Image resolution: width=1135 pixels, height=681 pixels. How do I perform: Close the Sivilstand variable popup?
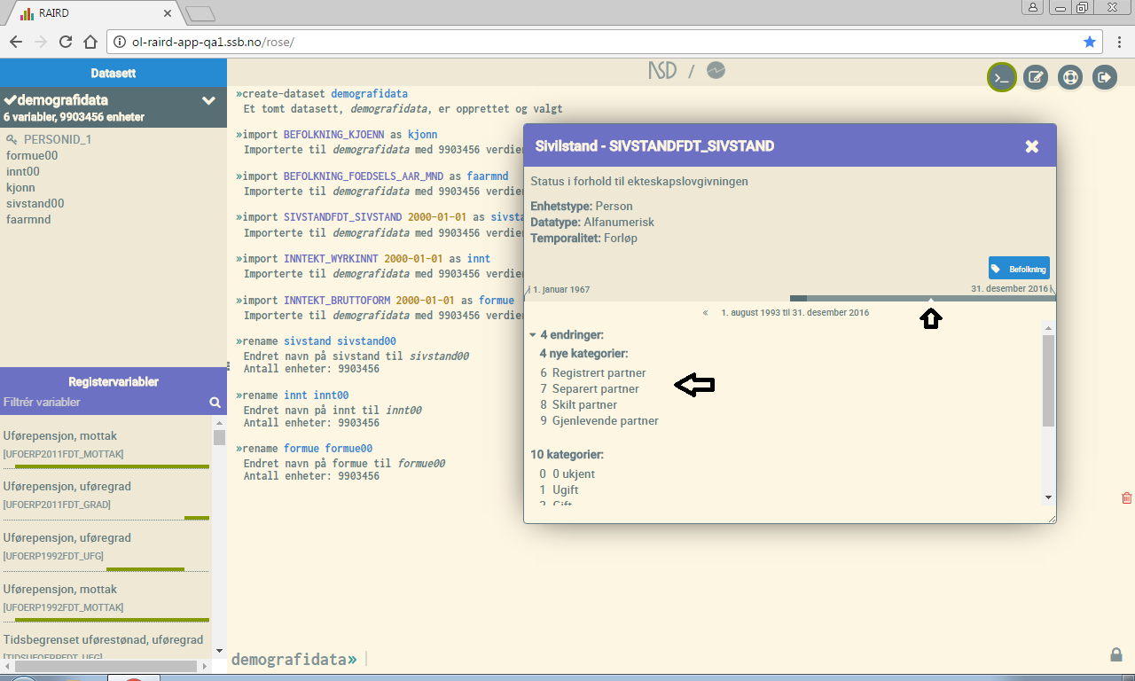(1031, 146)
